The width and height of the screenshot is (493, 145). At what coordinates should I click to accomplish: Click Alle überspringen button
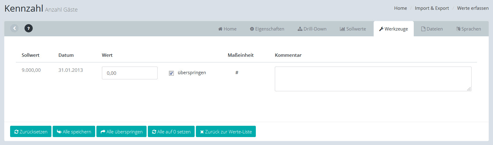121,132
